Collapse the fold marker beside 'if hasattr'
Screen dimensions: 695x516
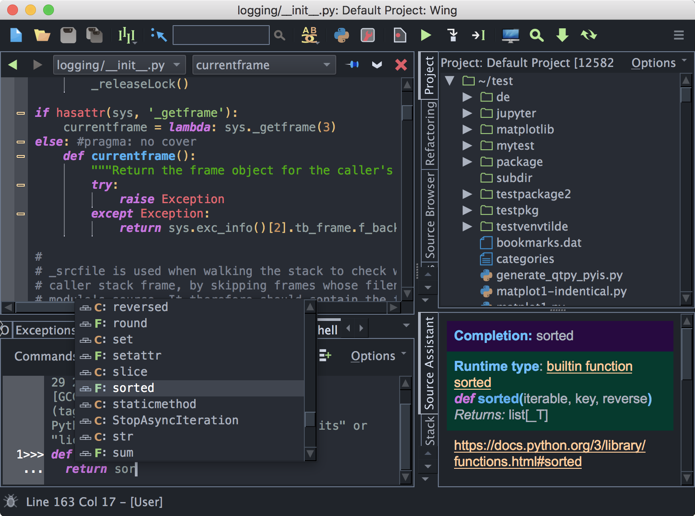point(21,113)
